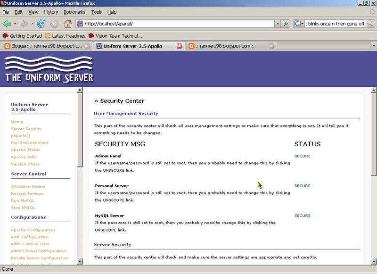
Task: Click the sidebar scrollbar down arrow
Action: [x=80, y=261]
